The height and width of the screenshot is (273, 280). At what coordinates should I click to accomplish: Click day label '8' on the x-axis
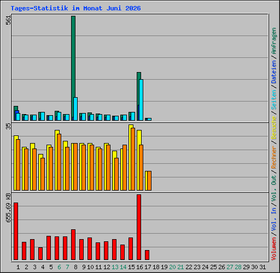click(x=75, y=267)
